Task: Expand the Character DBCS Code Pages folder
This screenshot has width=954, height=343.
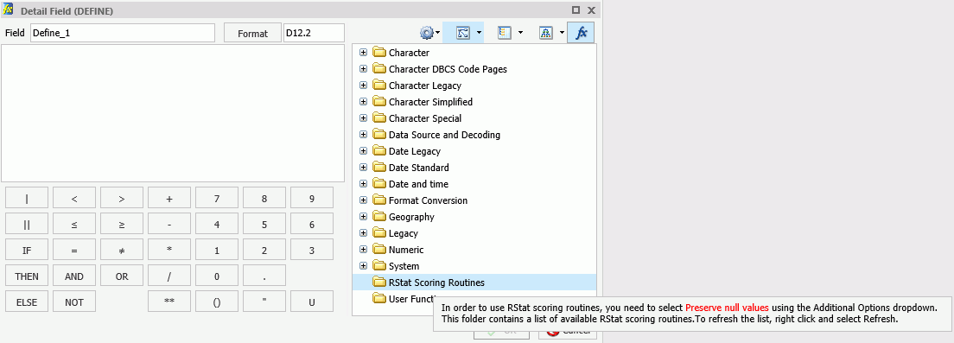Action: pos(363,69)
